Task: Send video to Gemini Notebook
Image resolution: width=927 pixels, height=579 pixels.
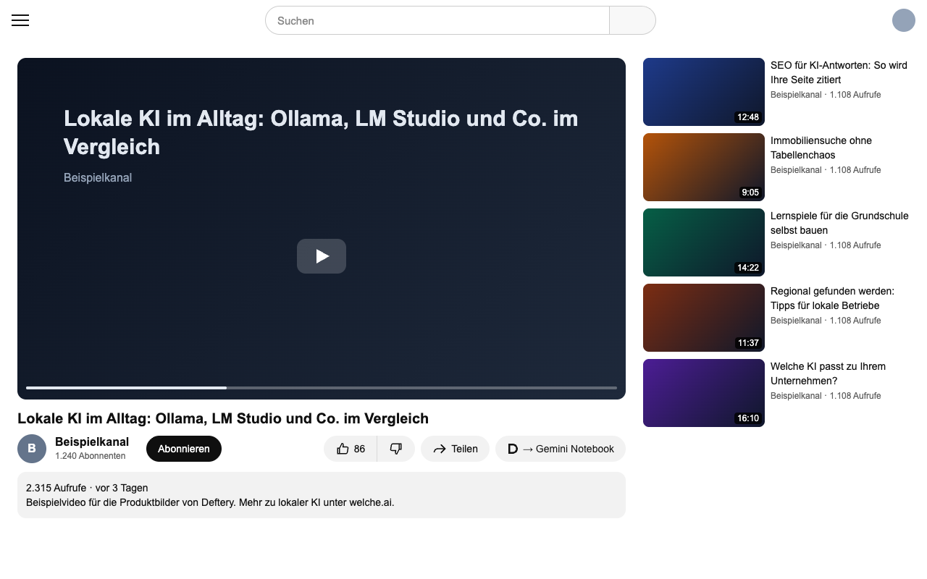Action: pyautogui.click(x=561, y=449)
